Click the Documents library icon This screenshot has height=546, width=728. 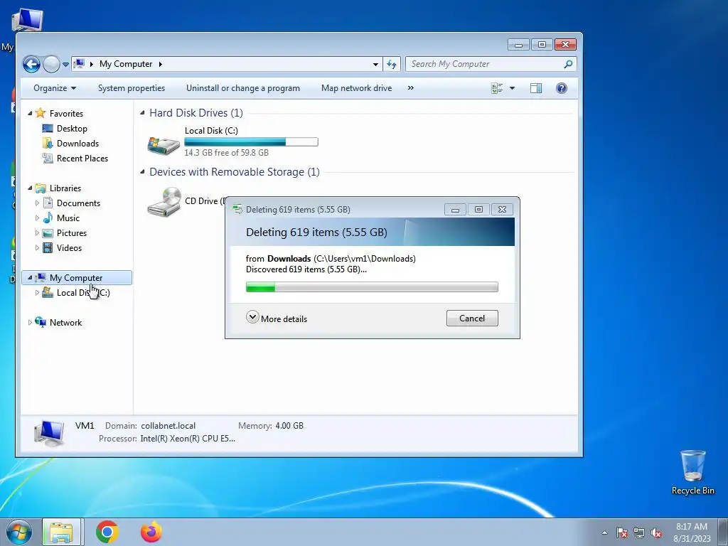click(x=48, y=203)
